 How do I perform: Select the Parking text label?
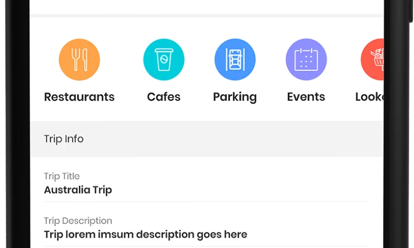pos(235,97)
